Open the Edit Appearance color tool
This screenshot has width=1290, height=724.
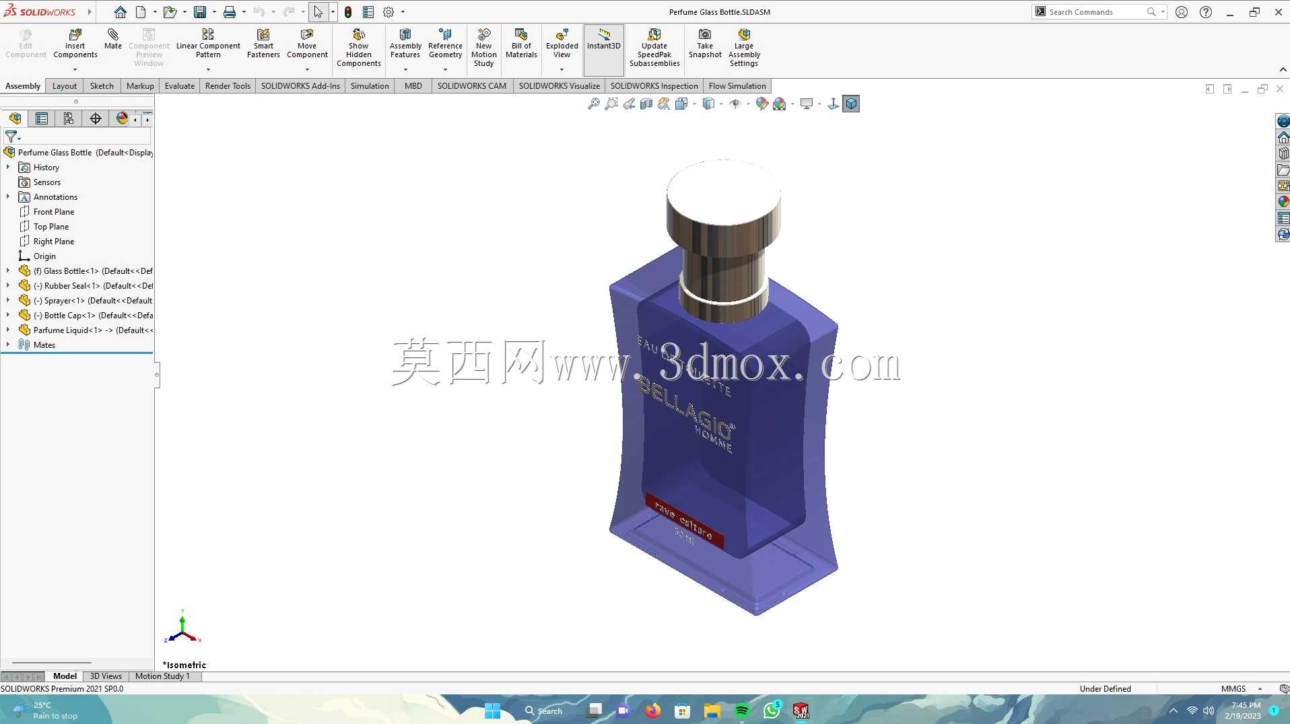tap(762, 104)
